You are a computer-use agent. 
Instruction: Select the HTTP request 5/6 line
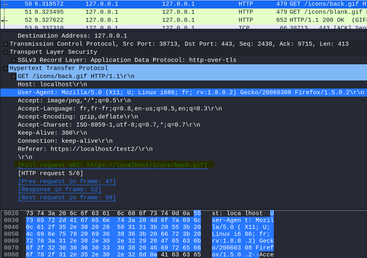pos(51,173)
